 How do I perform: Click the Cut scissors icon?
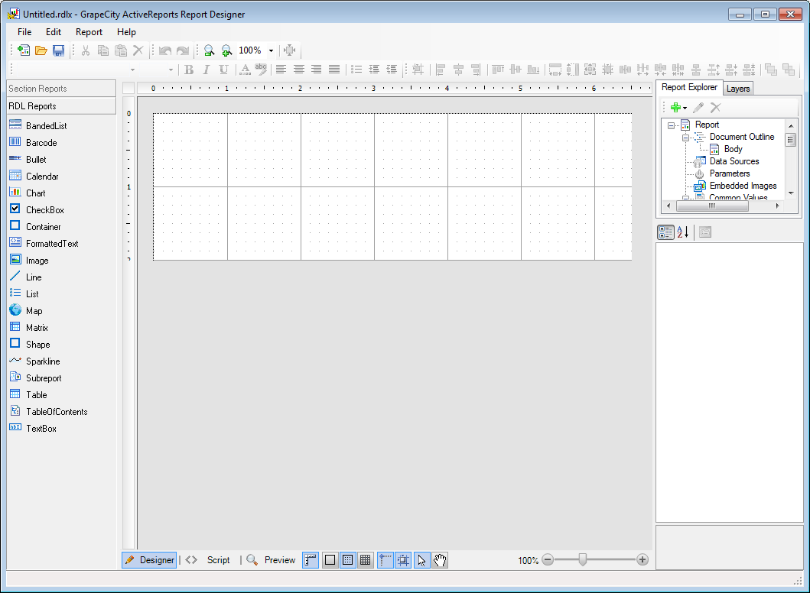86,50
